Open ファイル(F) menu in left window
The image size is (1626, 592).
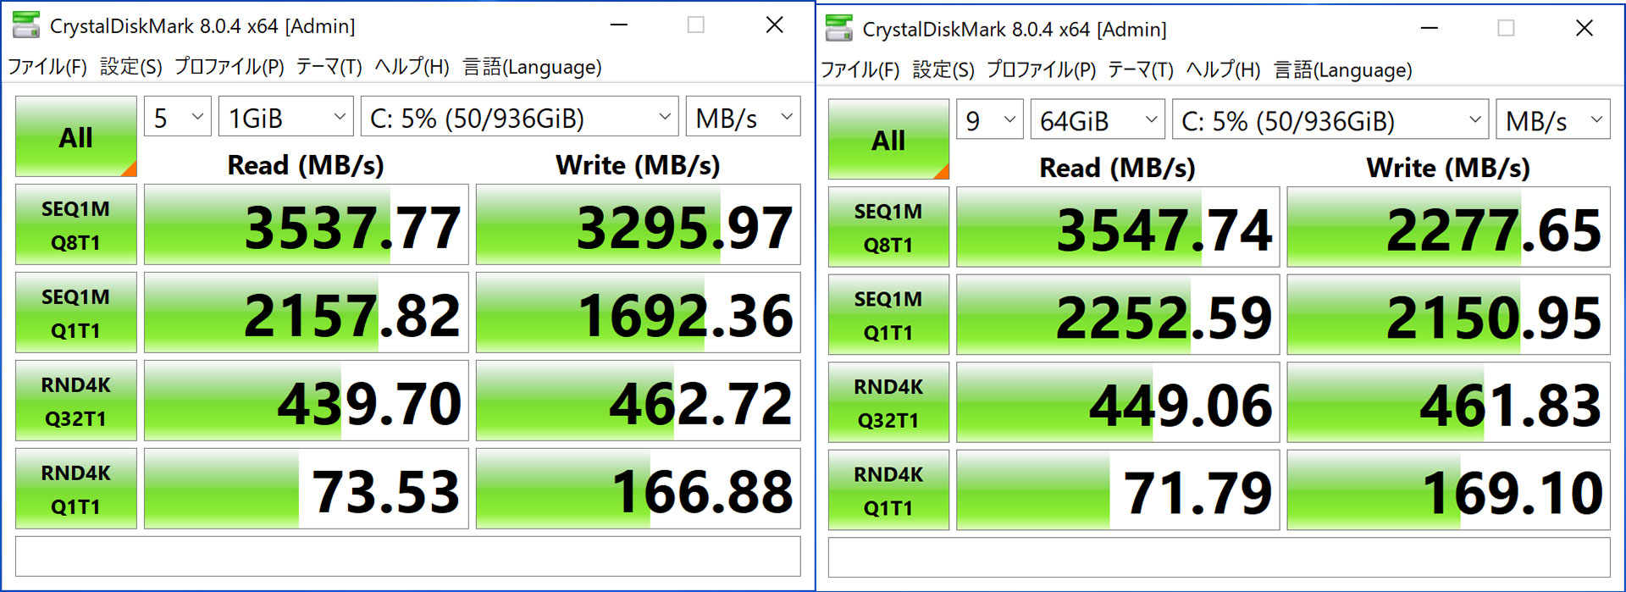tap(47, 67)
